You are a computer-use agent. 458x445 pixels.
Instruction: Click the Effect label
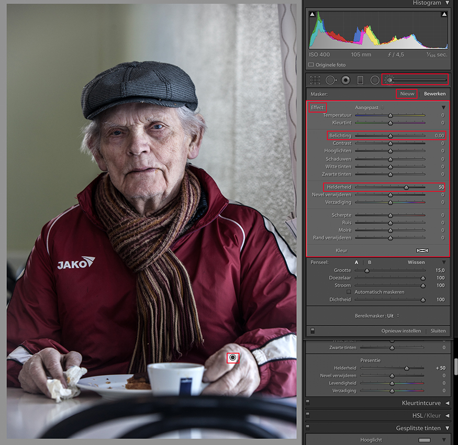(x=318, y=107)
